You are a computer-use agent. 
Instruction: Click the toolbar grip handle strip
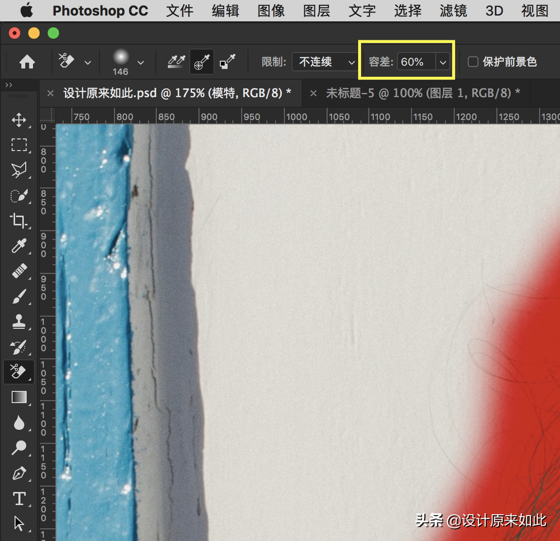[x=19, y=97]
